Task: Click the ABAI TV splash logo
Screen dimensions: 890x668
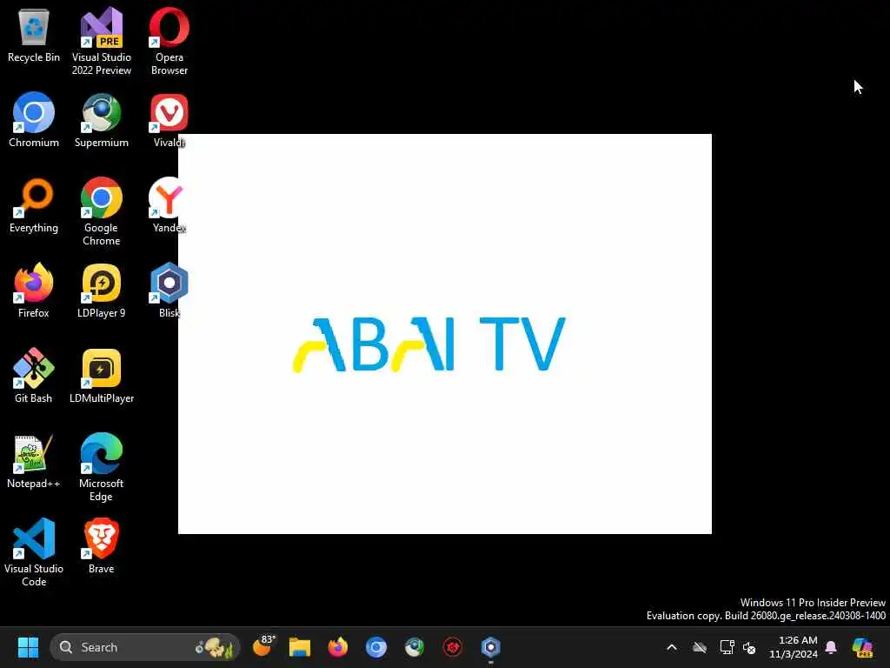Action: 429,344
